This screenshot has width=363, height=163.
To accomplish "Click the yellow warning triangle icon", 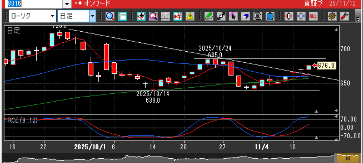I will point(190,16).
